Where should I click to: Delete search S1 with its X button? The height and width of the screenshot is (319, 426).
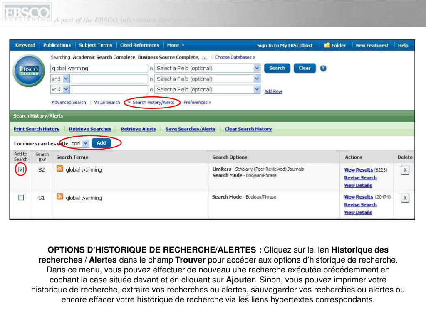coord(405,198)
